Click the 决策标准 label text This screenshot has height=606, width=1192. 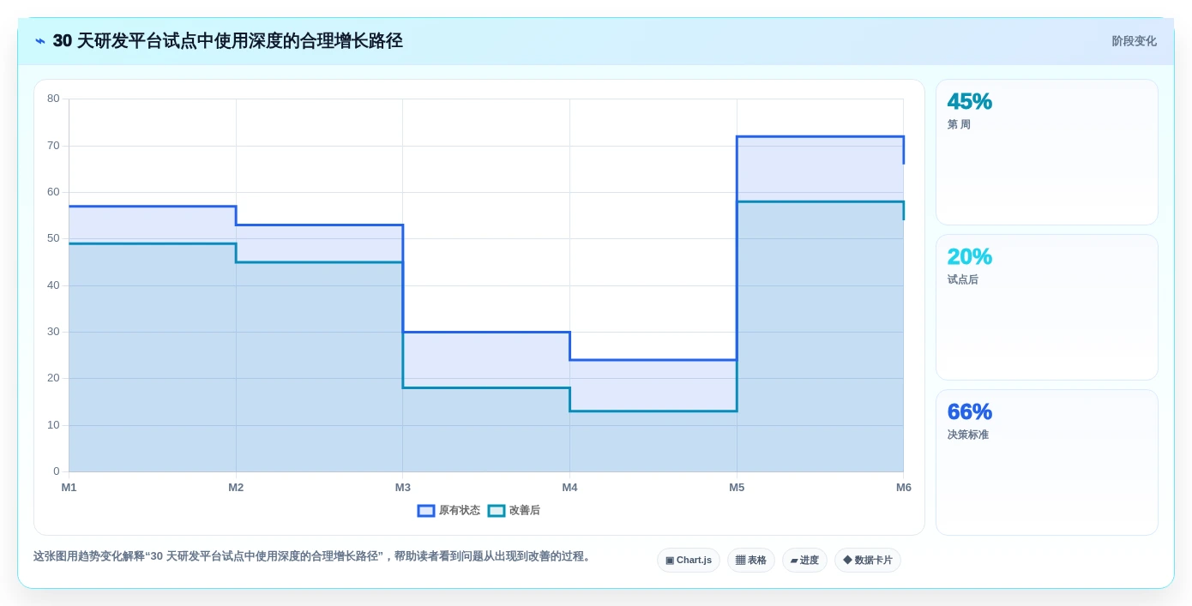967,435
